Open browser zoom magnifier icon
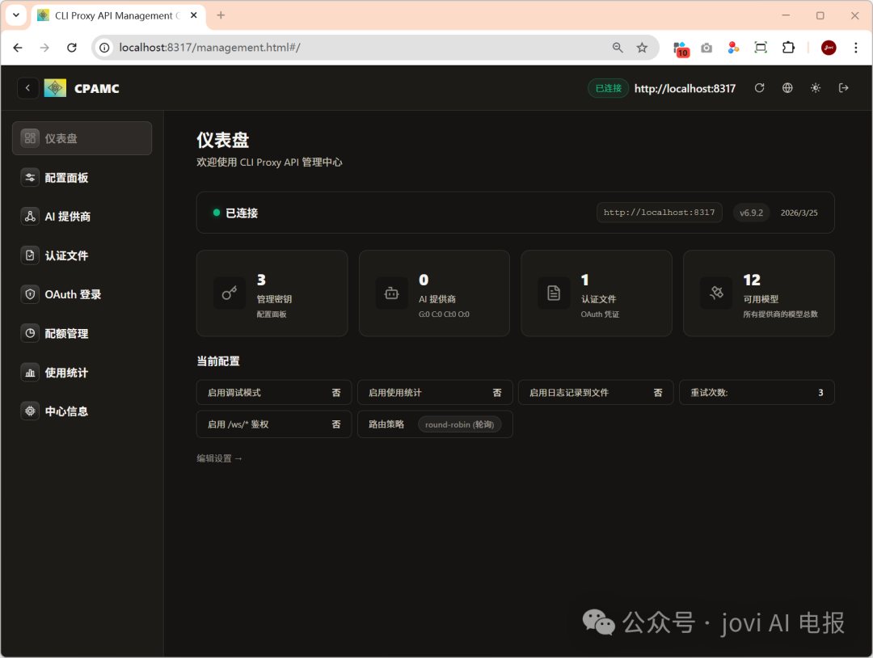This screenshot has width=873, height=658. click(618, 48)
